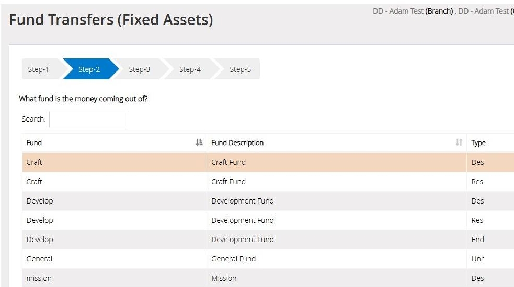This screenshot has width=514, height=287.
Task: Select the active Step-2 tab
Action: [x=89, y=69]
